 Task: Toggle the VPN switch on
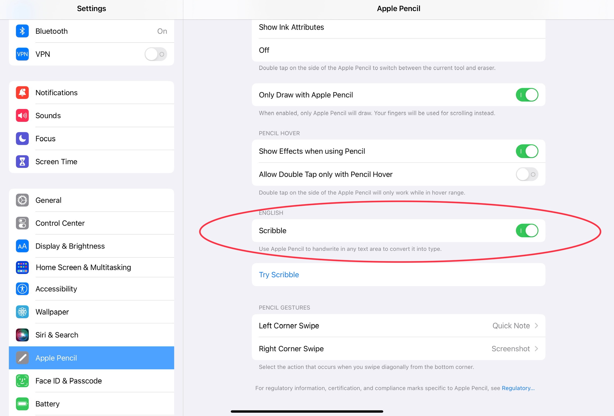(156, 54)
